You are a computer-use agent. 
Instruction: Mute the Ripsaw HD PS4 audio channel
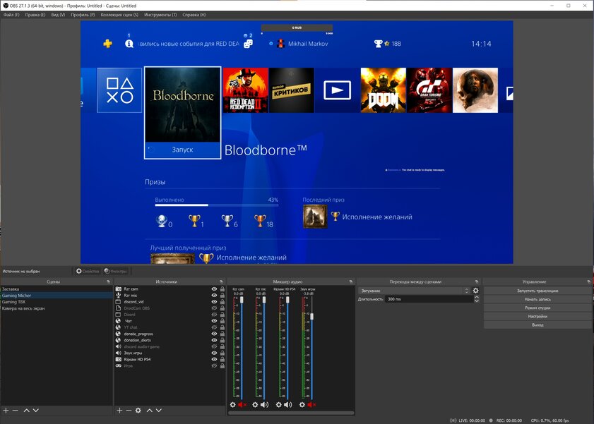click(288, 405)
